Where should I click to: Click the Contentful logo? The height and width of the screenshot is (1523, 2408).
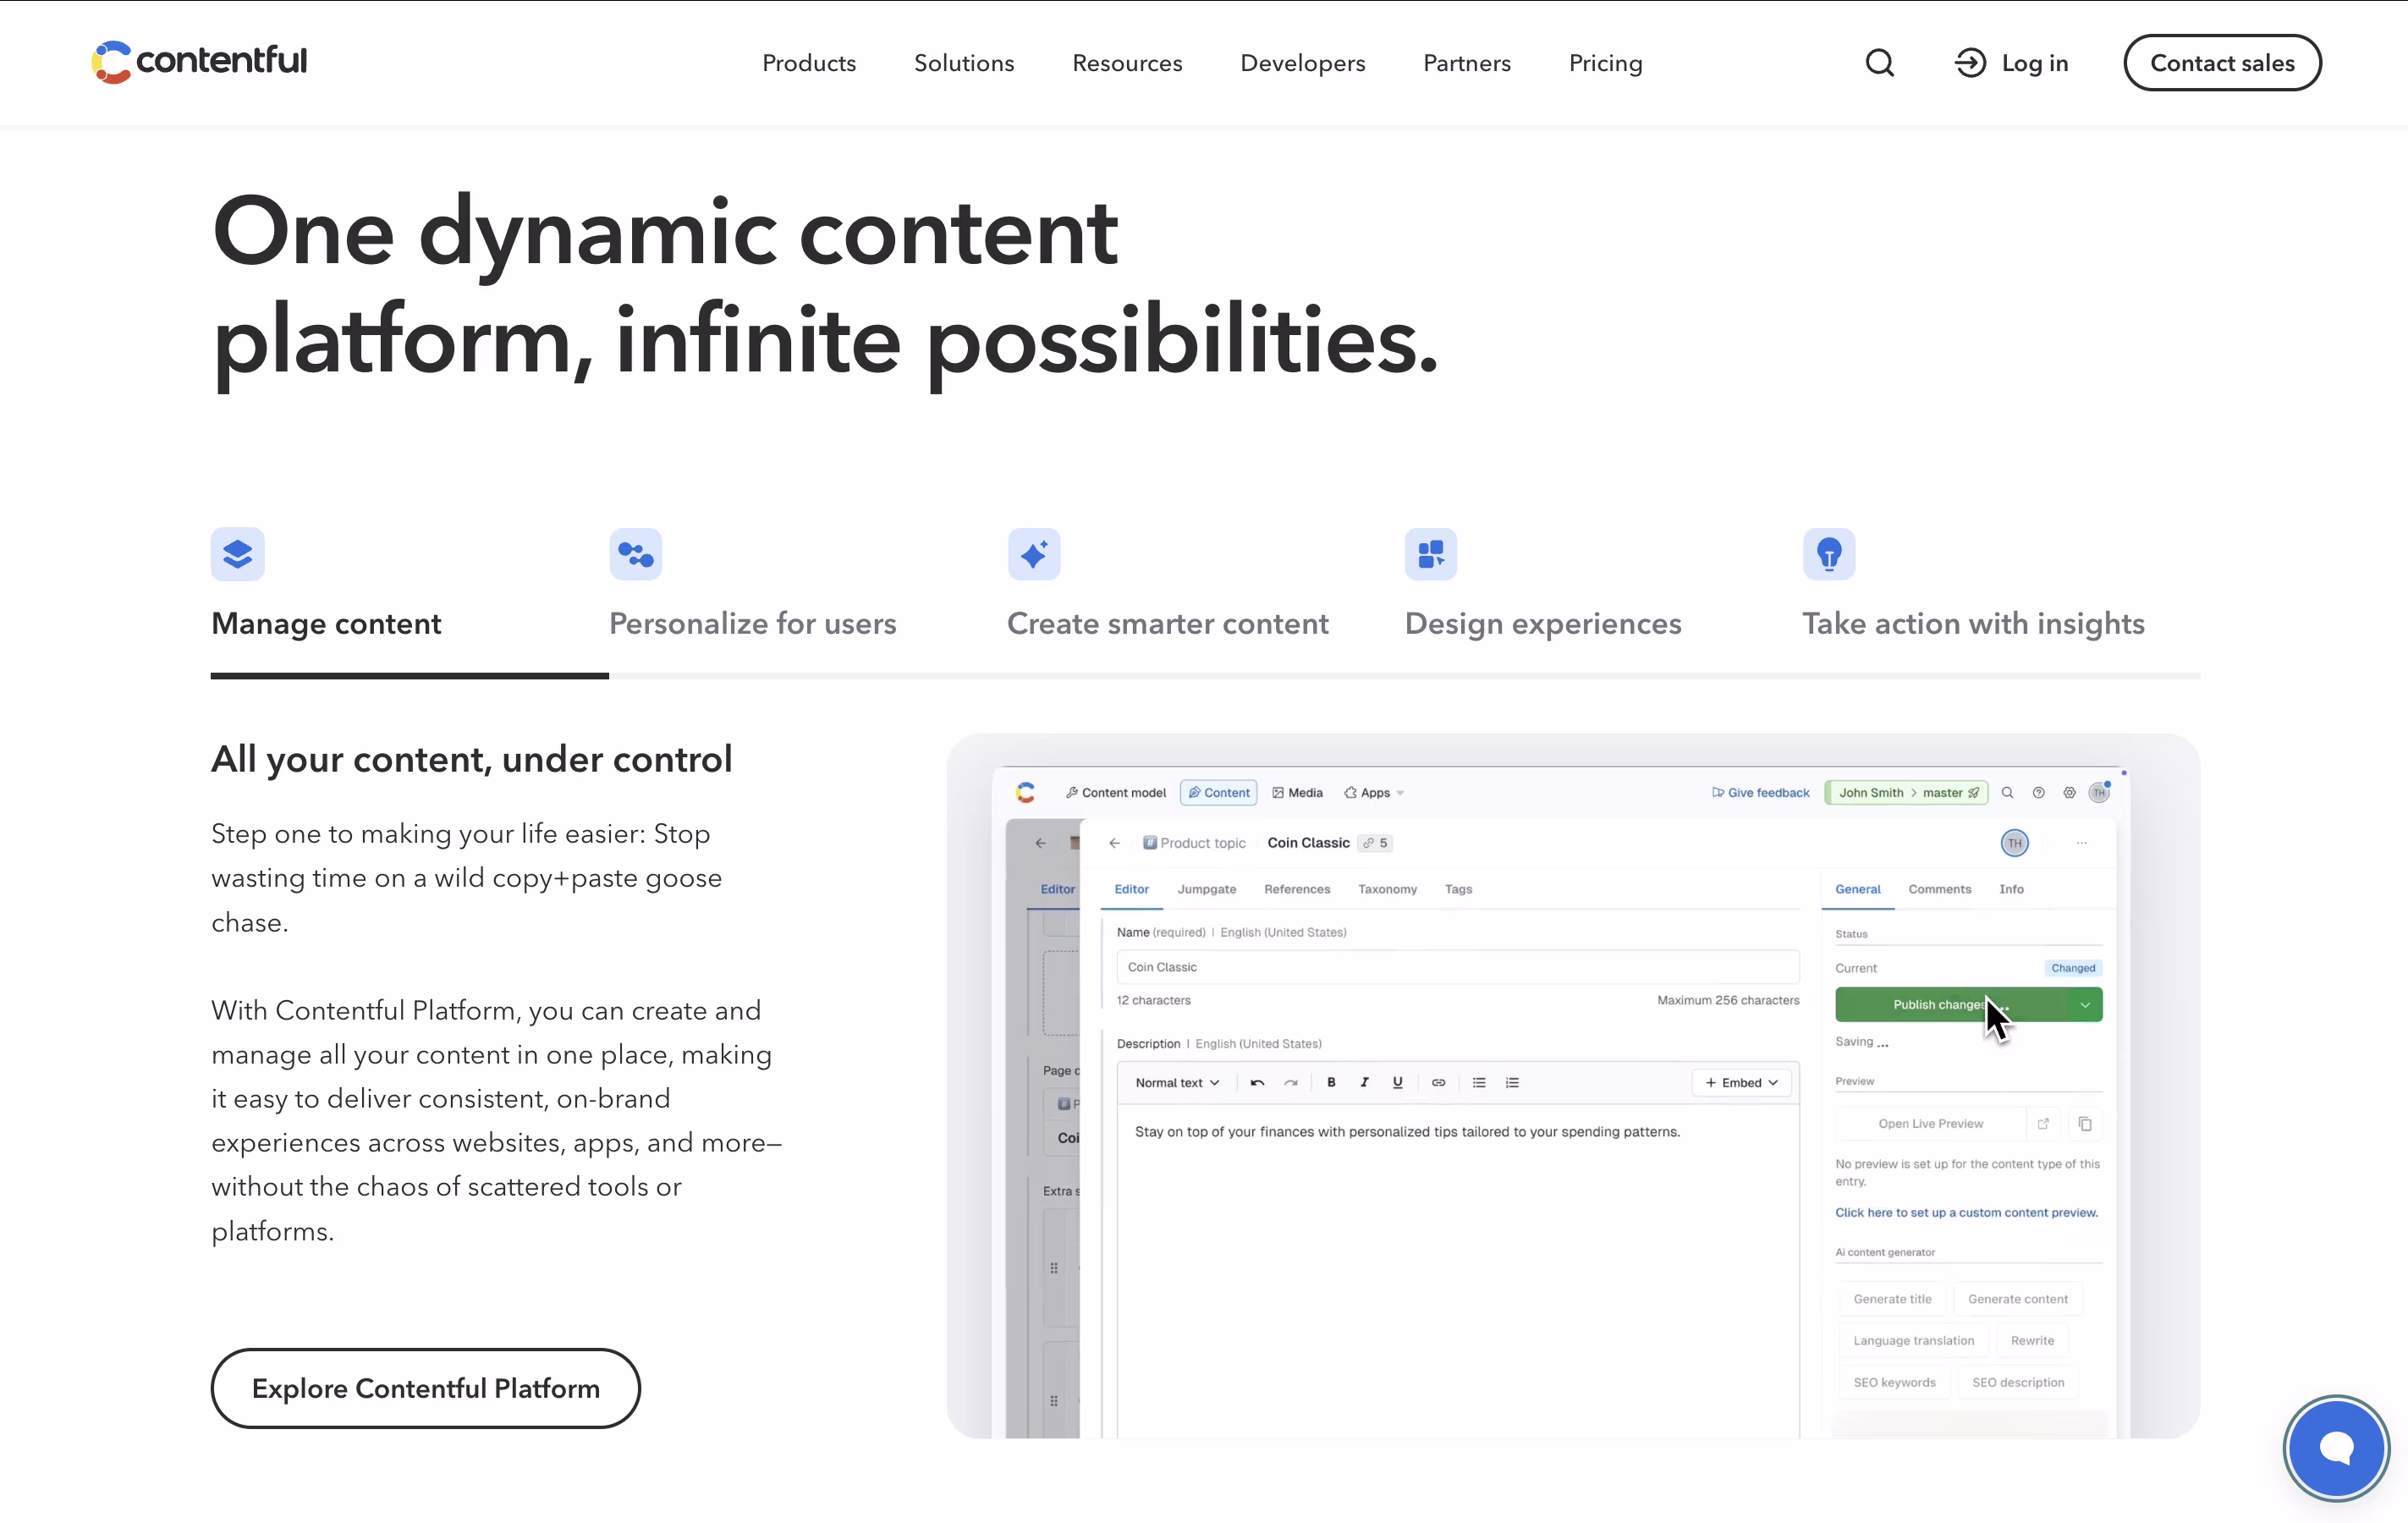click(x=199, y=62)
